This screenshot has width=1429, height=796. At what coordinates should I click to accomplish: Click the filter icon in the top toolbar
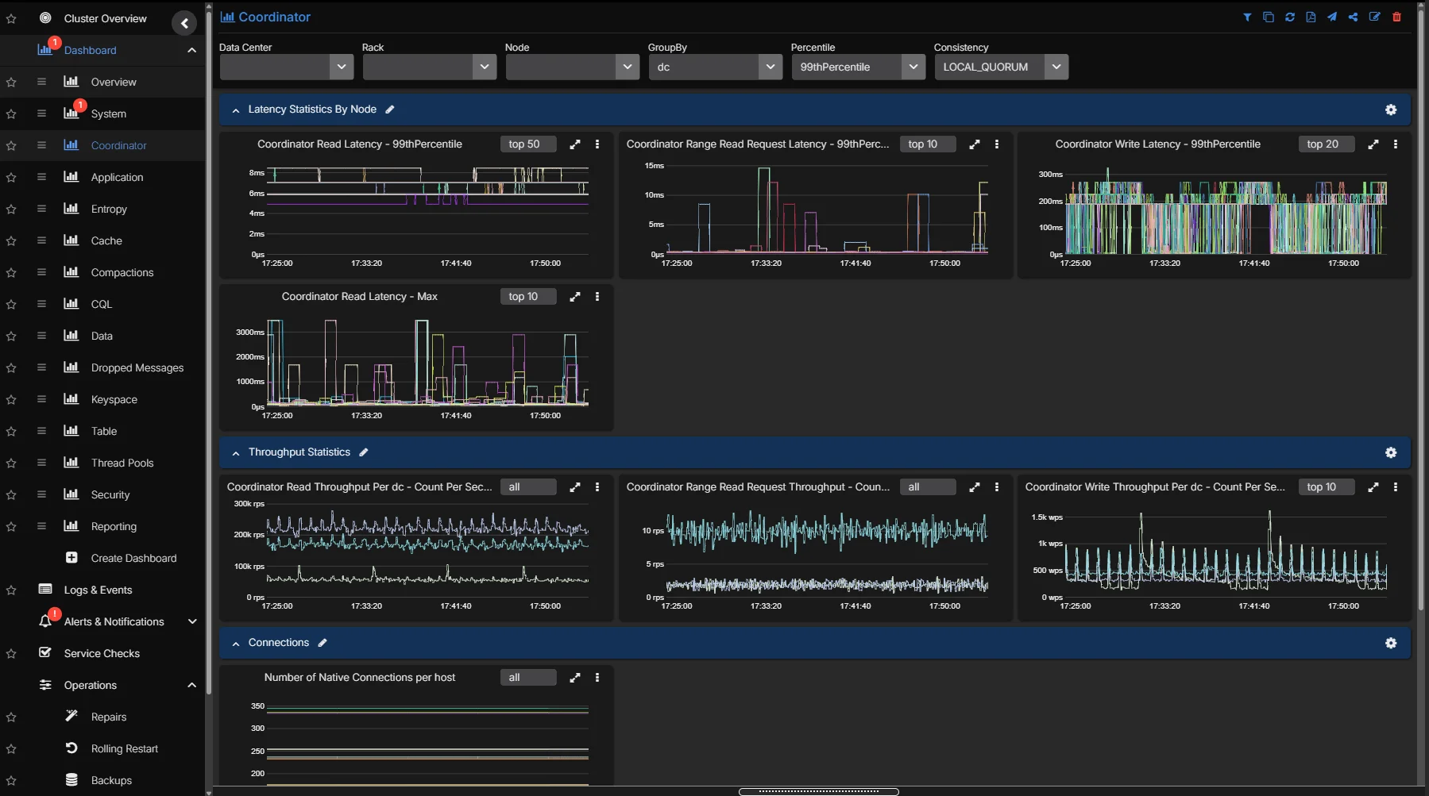tap(1247, 17)
